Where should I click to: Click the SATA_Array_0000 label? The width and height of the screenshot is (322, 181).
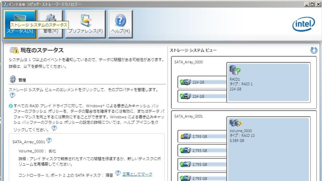click(189, 62)
